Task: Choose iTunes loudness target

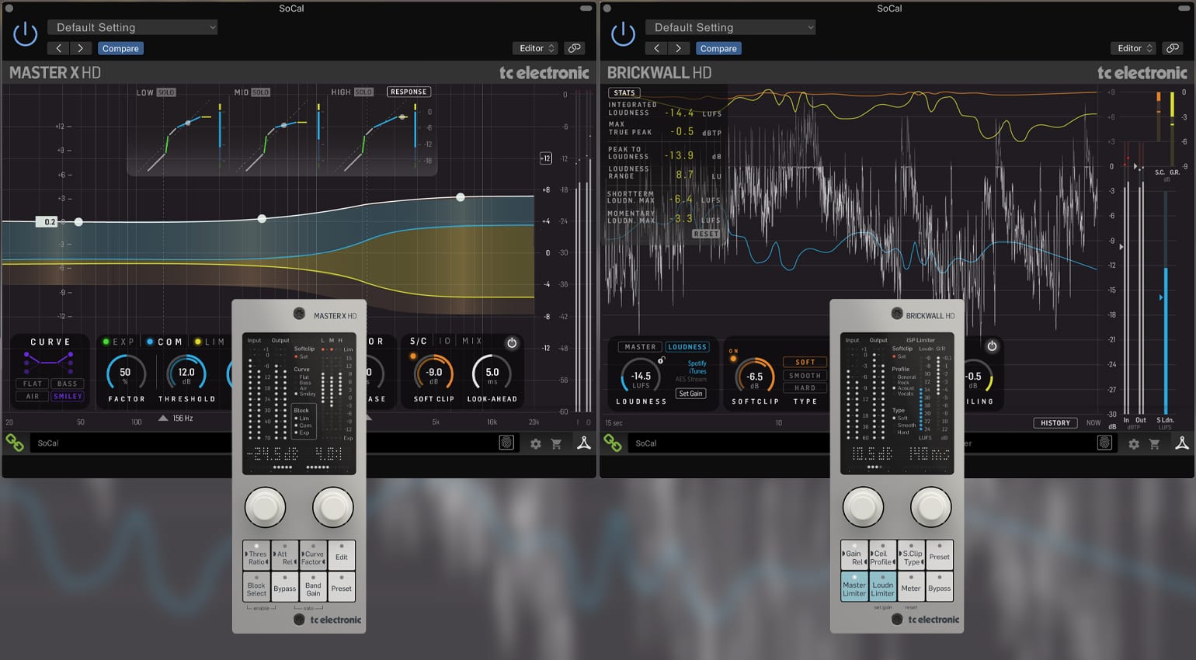Action: (x=697, y=371)
